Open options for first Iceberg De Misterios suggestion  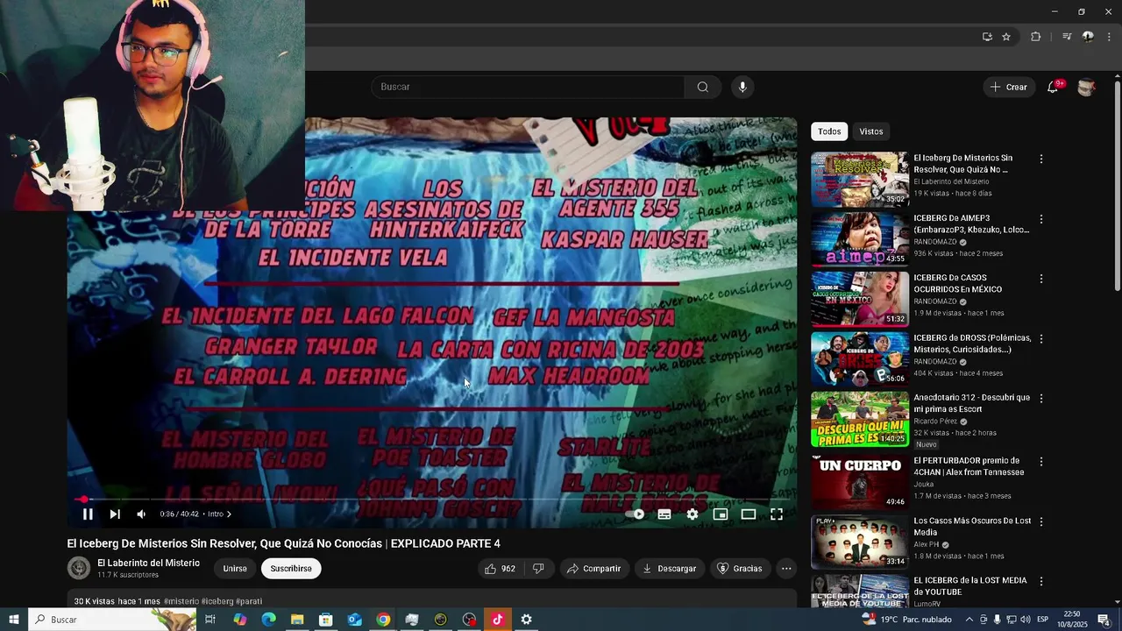(1041, 160)
